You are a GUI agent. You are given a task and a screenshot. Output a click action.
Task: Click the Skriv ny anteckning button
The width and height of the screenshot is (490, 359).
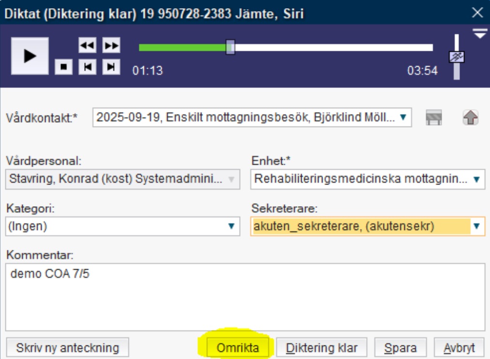(x=67, y=347)
